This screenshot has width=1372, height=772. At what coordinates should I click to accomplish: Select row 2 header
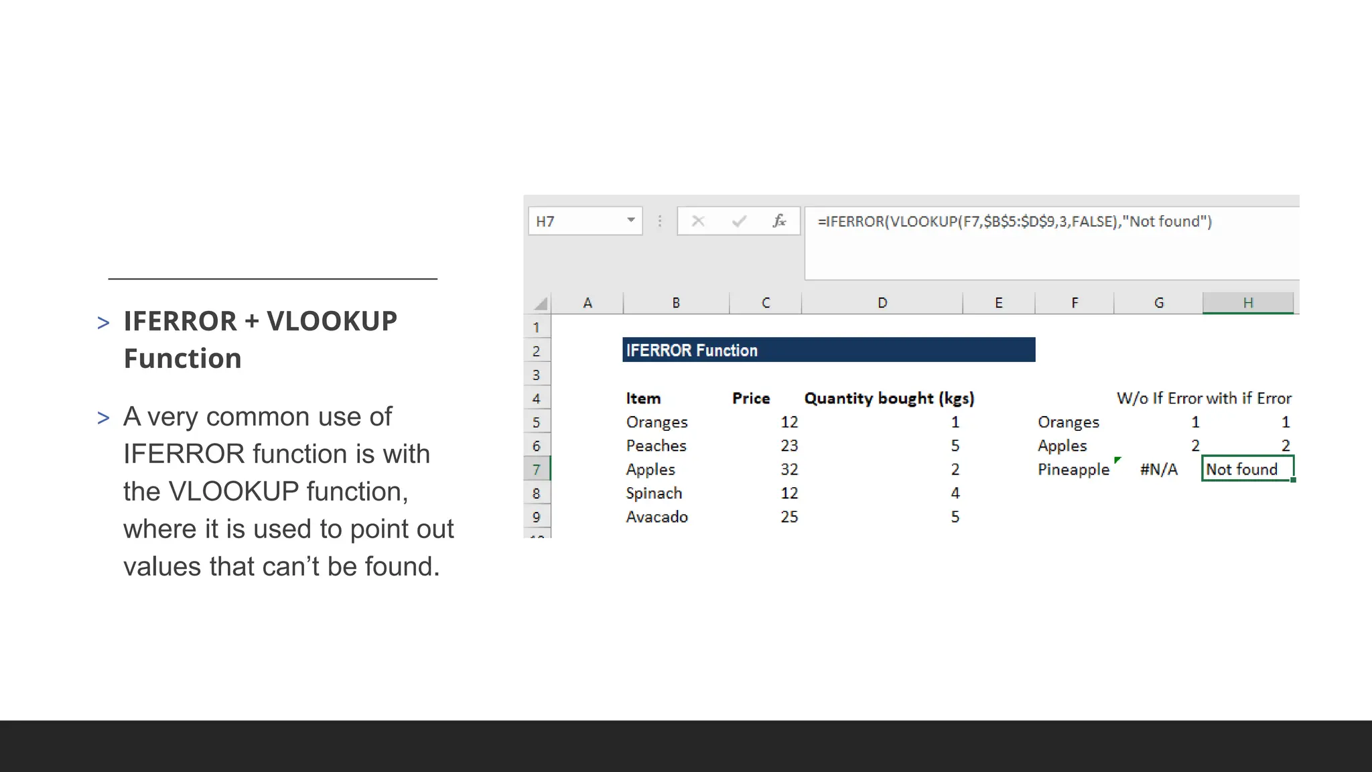point(537,351)
